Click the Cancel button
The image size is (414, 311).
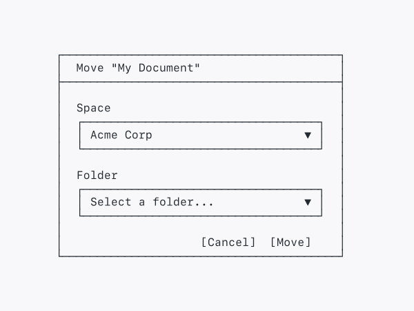tap(228, 242)
